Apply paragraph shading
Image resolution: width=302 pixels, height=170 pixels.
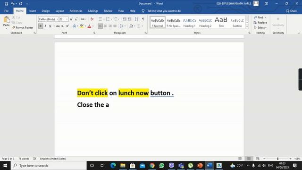click(x=131, y=26)
